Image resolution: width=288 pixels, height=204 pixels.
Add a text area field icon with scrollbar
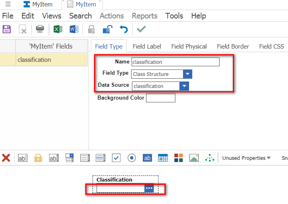(x=54, y=158)
